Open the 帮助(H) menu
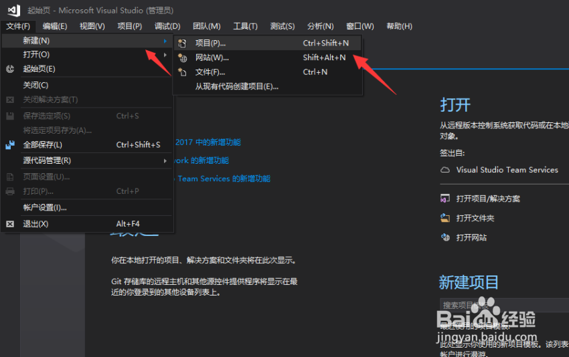569x357 pixels. 399,26
